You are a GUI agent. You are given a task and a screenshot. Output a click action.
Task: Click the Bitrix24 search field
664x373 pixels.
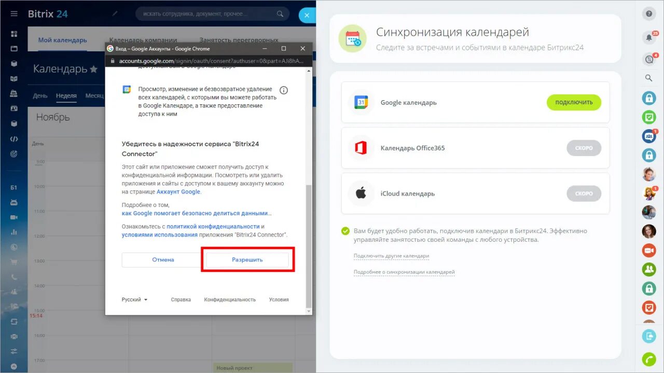pos(212,14)
